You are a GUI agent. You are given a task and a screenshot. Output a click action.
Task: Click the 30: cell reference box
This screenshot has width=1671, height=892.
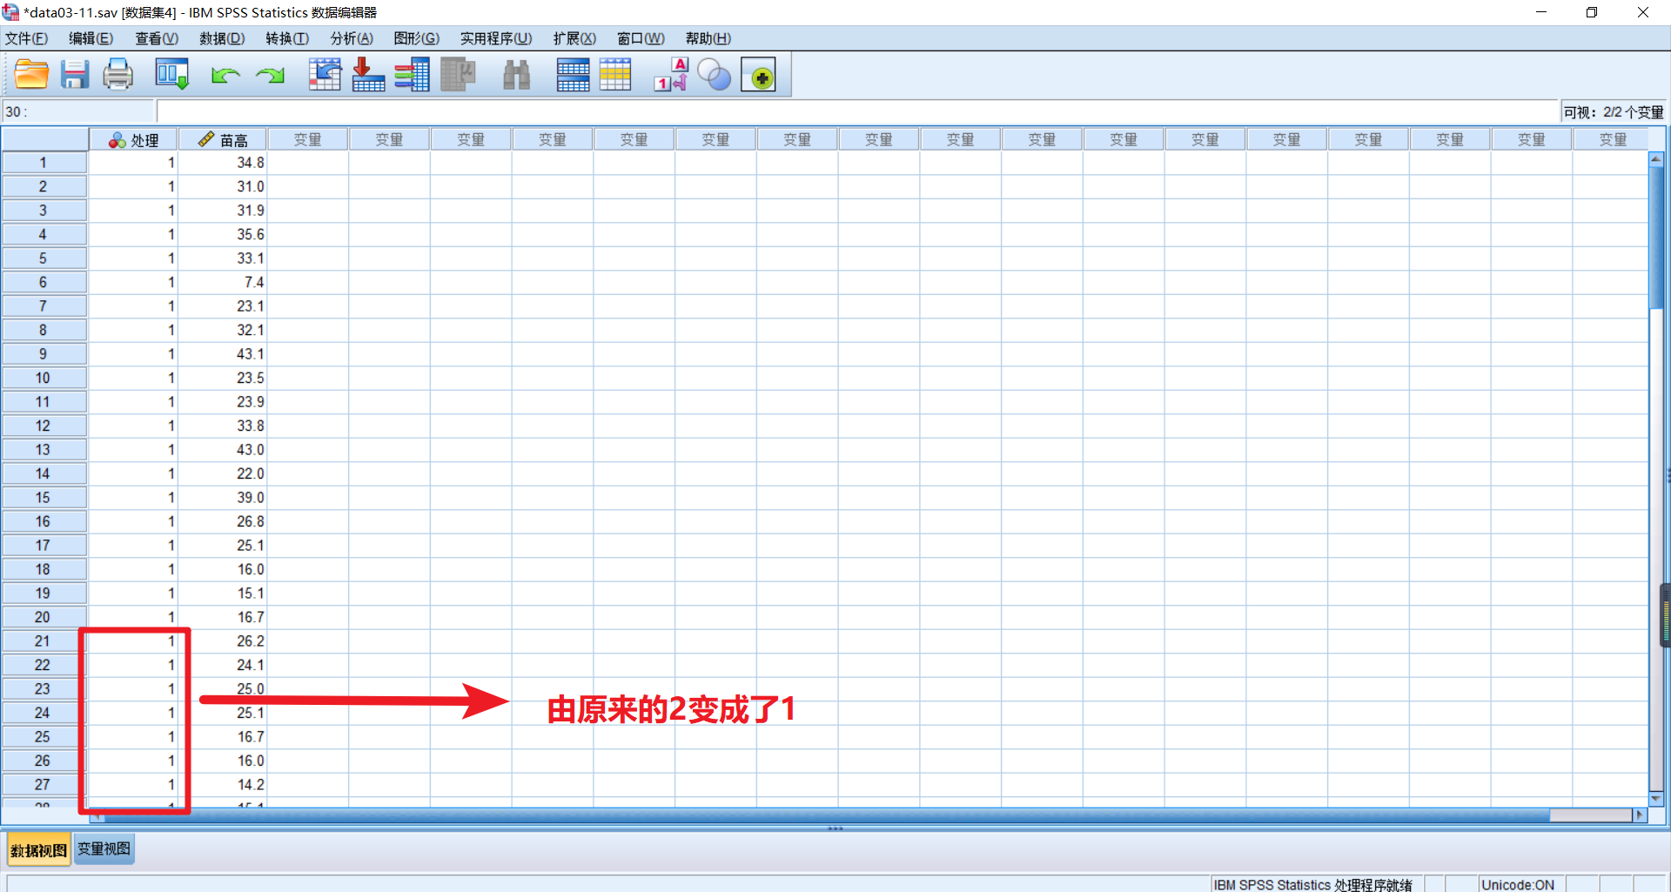point(78,111)
